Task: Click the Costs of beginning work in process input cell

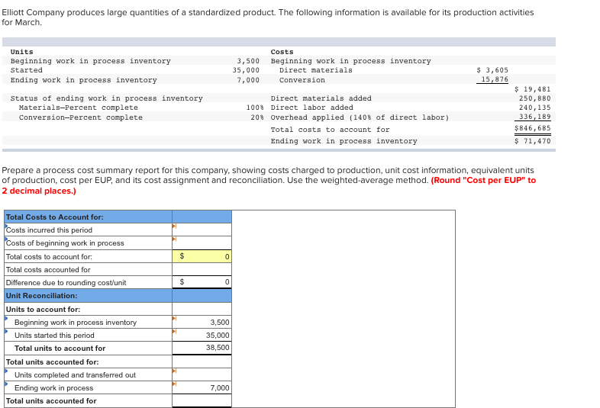Action: click(x=202, y=243)
